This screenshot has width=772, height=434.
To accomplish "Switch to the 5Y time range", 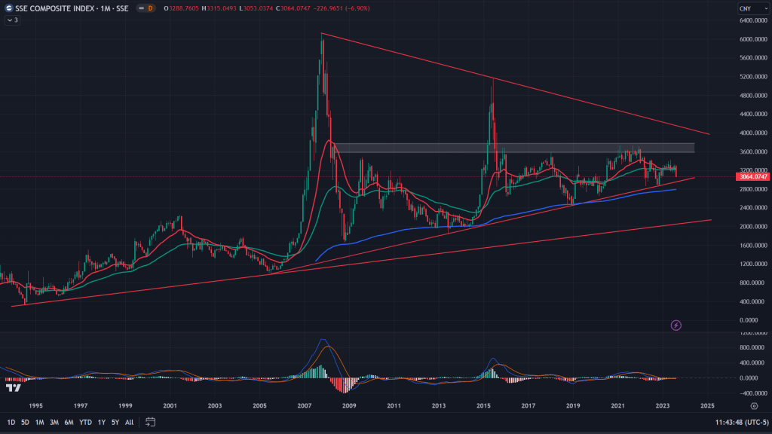I will (x=115, y=422).
